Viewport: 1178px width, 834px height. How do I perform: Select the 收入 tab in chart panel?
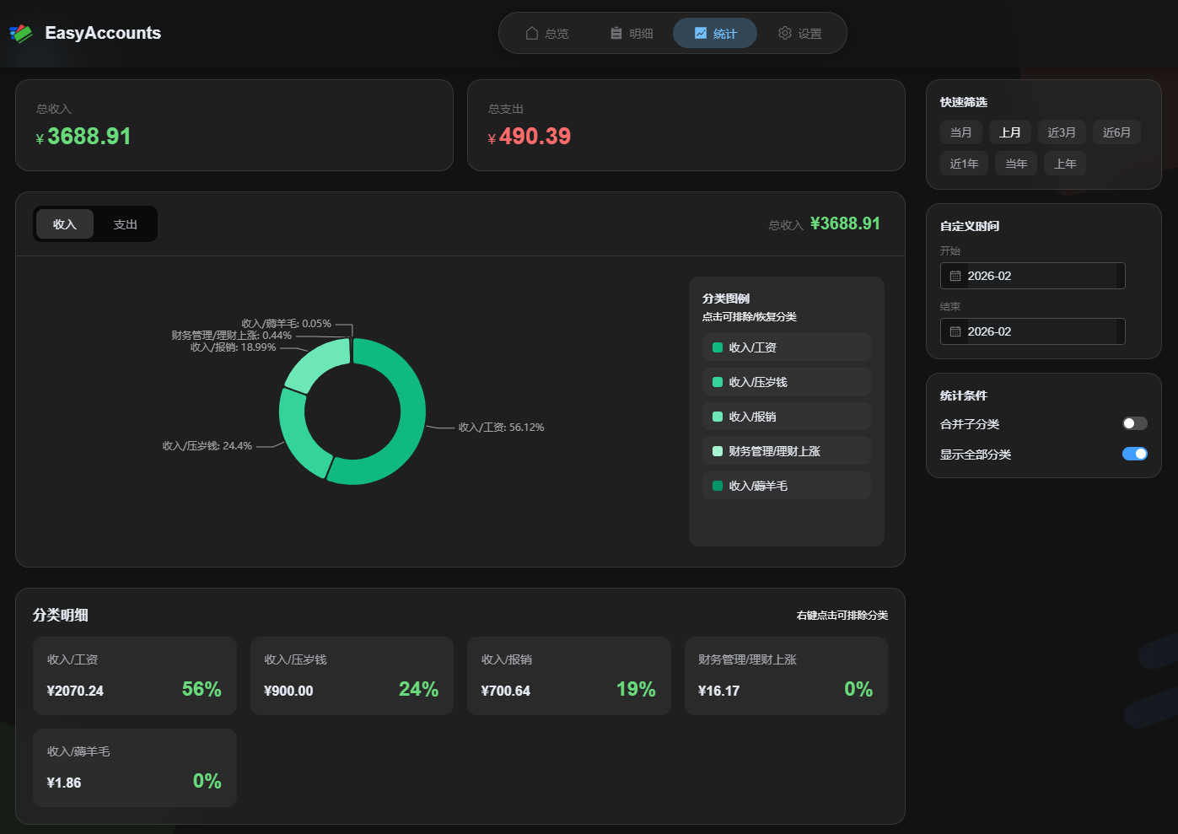(x=65, y=224)
